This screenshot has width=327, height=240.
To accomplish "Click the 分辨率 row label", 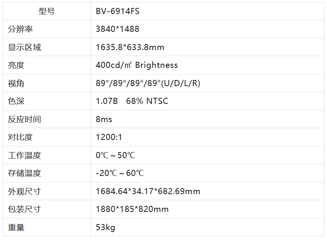I will click(21, 29).
